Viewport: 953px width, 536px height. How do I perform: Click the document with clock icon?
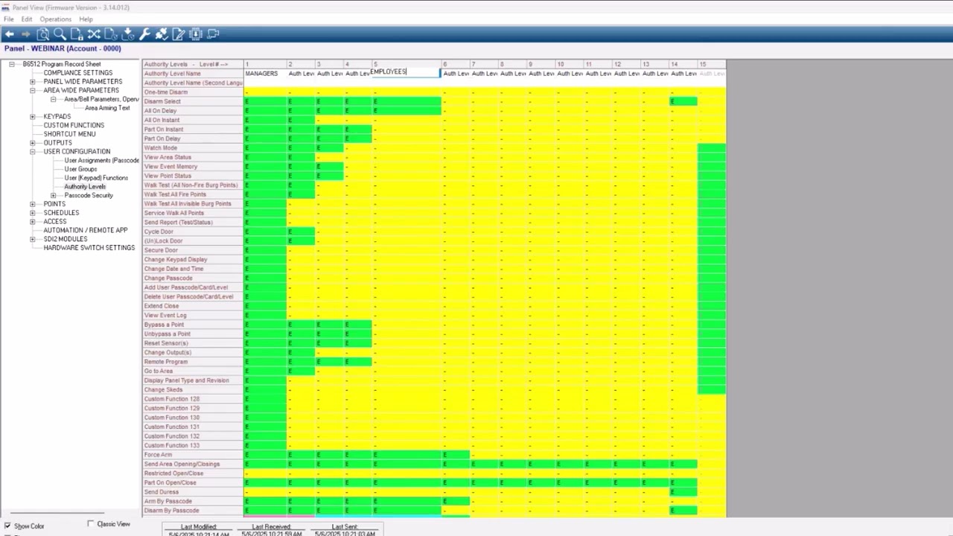click(111, 33)
